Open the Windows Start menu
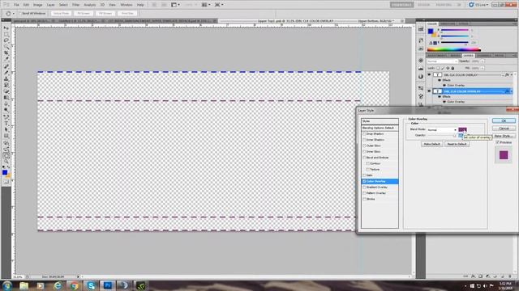This screenshot has height=291, width=519. pos(6,285)
